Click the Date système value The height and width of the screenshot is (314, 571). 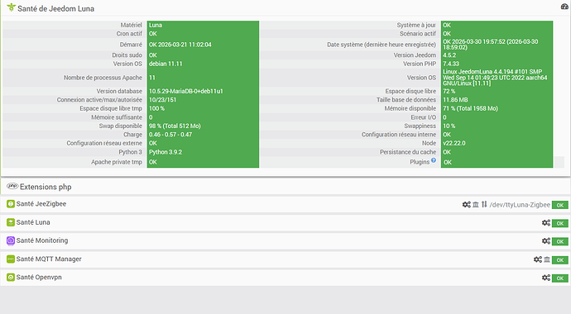click(x=491, y=45)
